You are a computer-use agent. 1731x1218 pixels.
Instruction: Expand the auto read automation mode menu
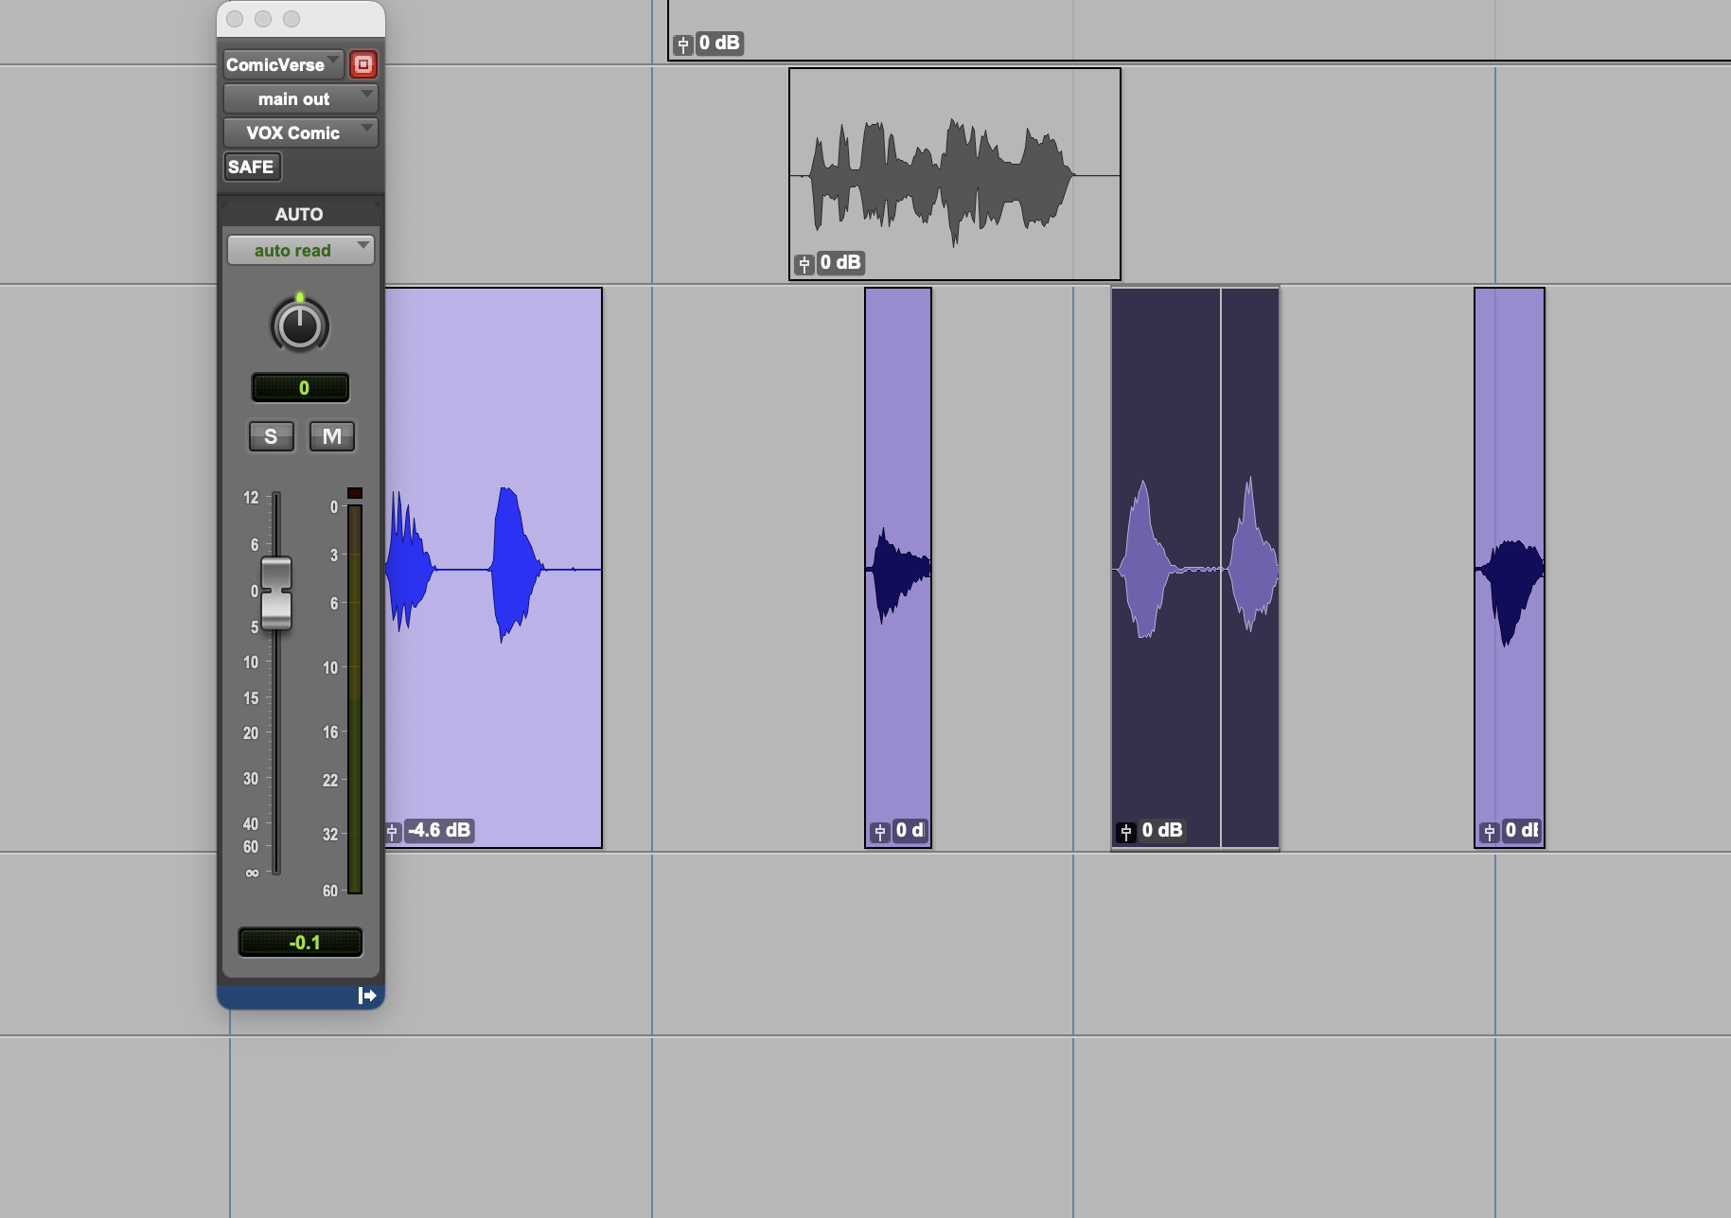300,251
